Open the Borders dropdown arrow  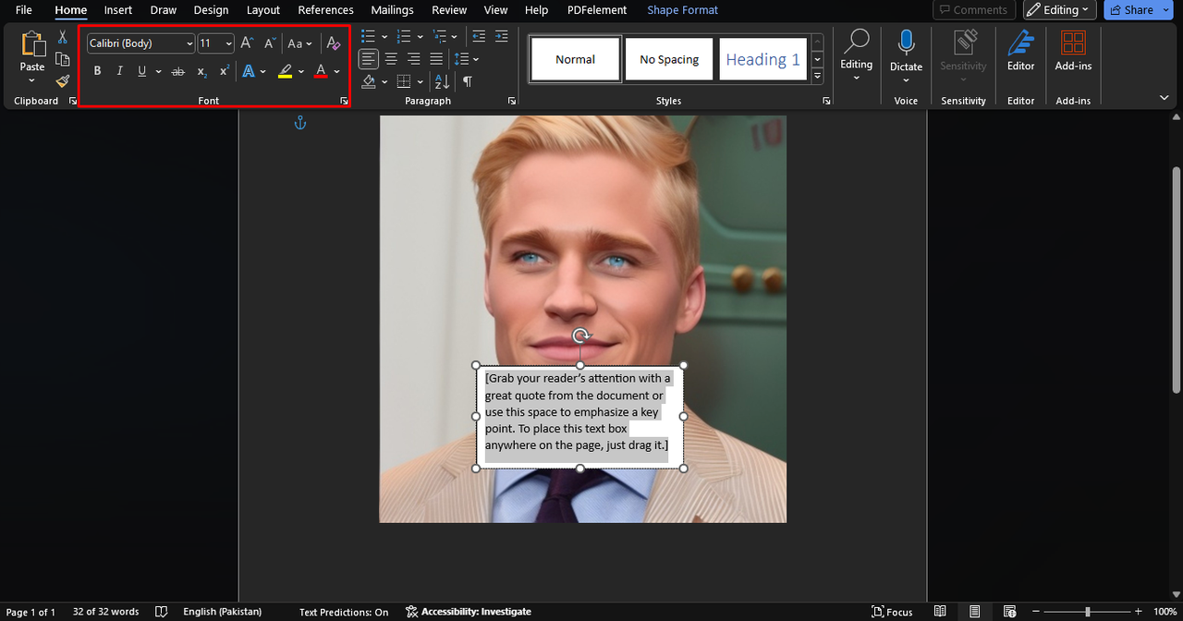(x=420, y=81)
